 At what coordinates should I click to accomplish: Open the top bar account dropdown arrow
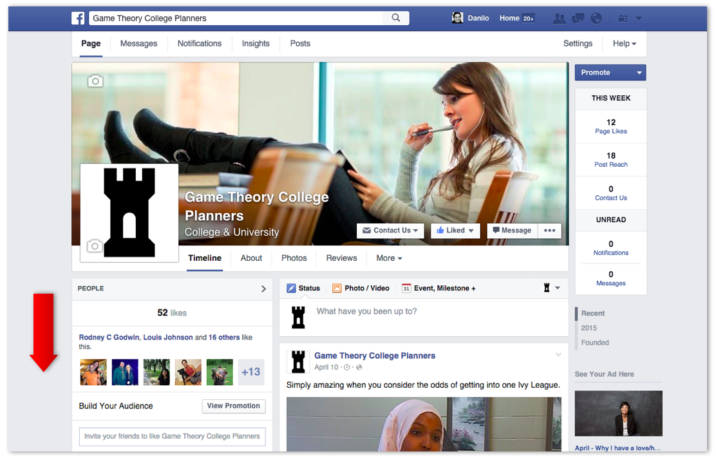pos(639,18)
